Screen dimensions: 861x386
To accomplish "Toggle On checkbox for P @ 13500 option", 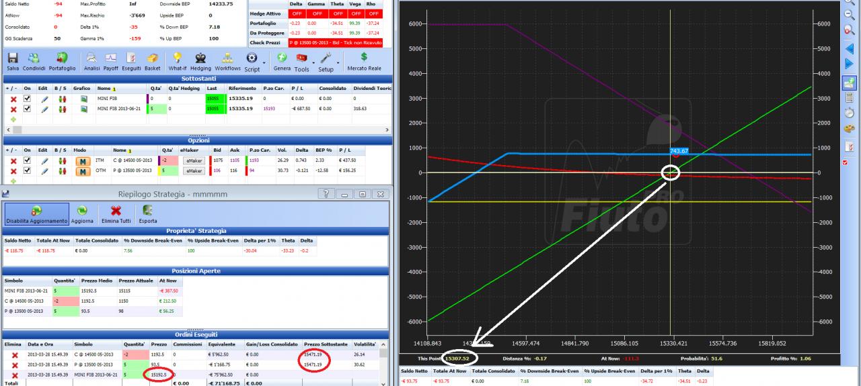I will (28, 171).
